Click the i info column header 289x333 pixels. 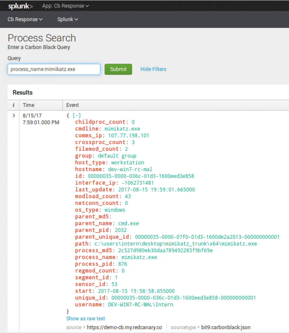tap(13, 105)
